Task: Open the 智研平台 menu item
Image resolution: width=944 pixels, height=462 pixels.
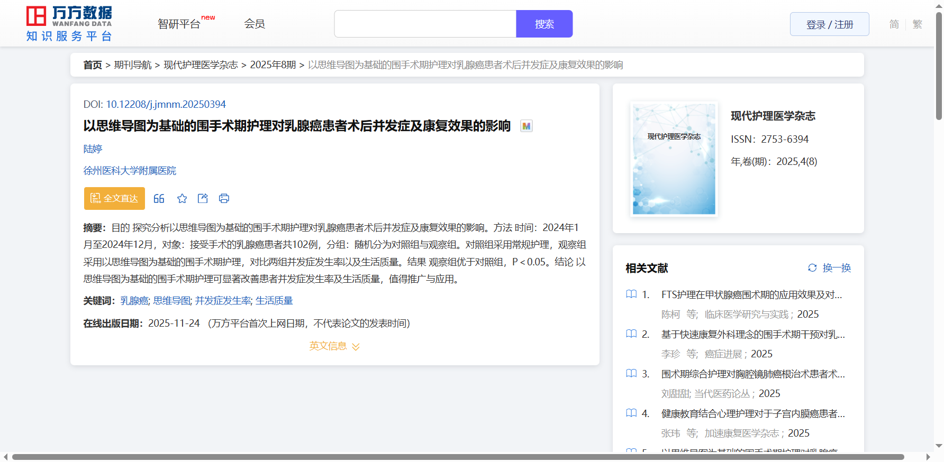Action: click(x=179, y=24)
